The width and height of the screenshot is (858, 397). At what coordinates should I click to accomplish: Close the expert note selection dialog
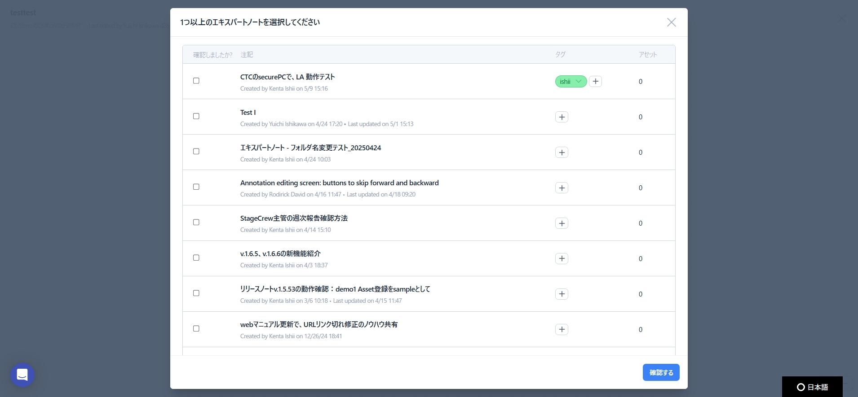[x=671, y=22]
